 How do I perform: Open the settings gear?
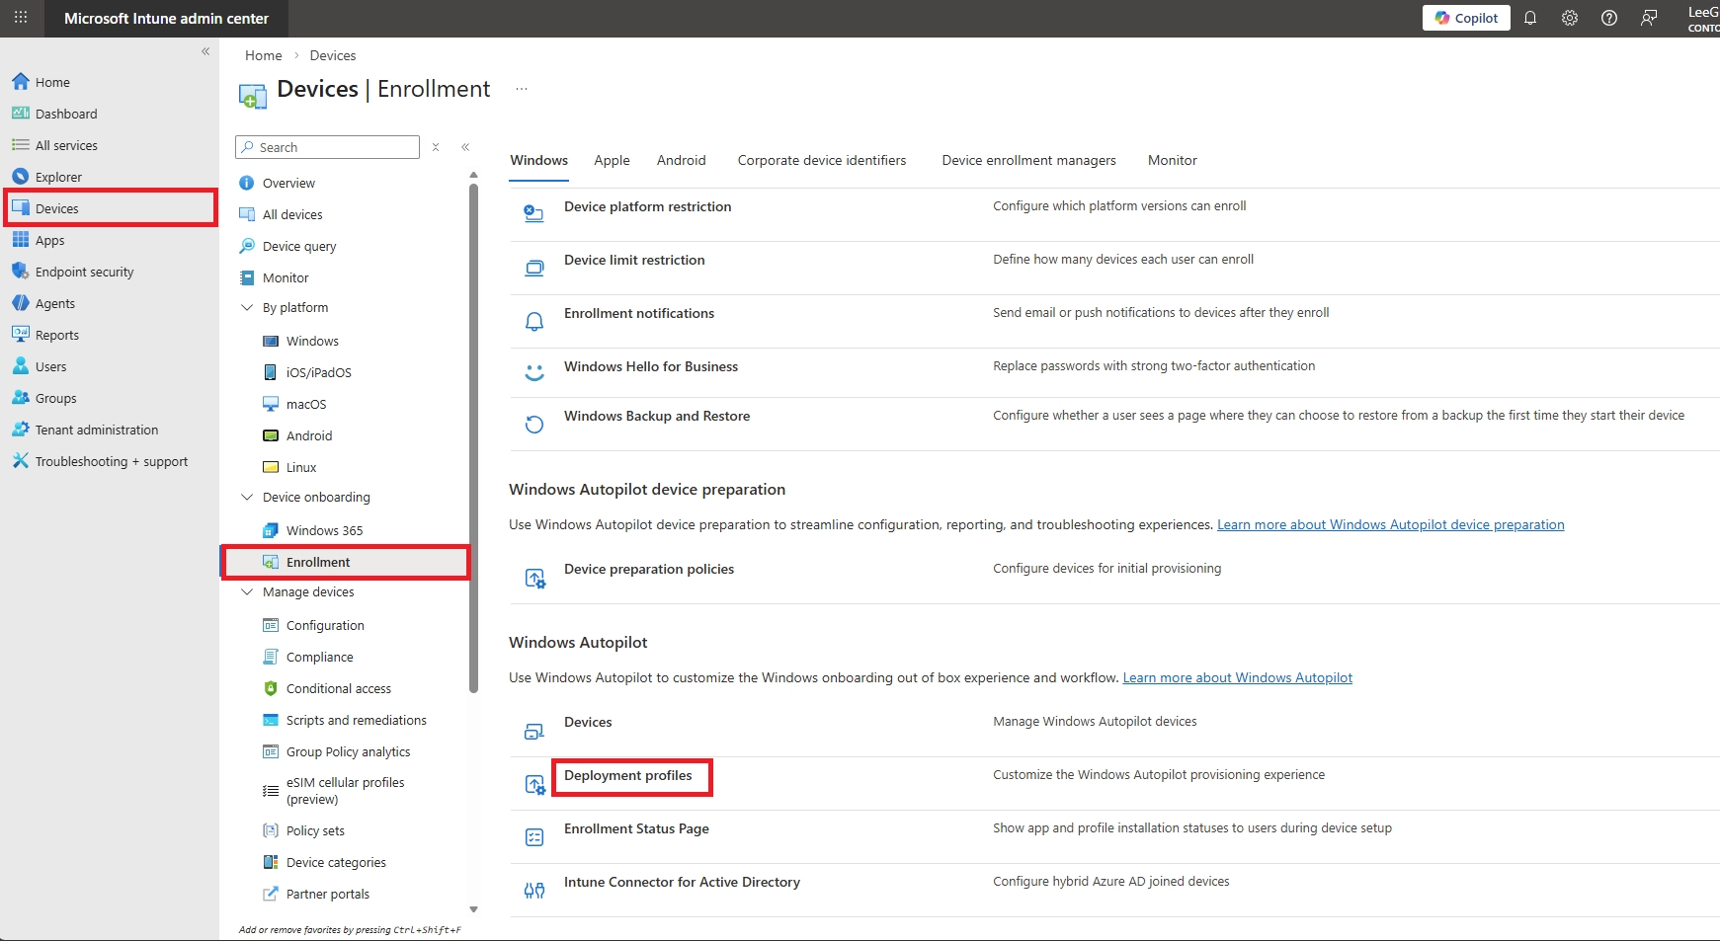(x=1569, y=18)
